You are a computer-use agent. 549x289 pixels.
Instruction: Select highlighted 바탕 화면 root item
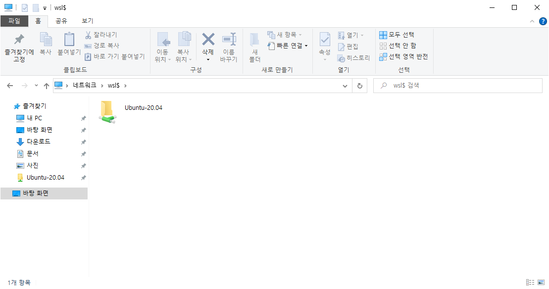click(x=44, y=193)
